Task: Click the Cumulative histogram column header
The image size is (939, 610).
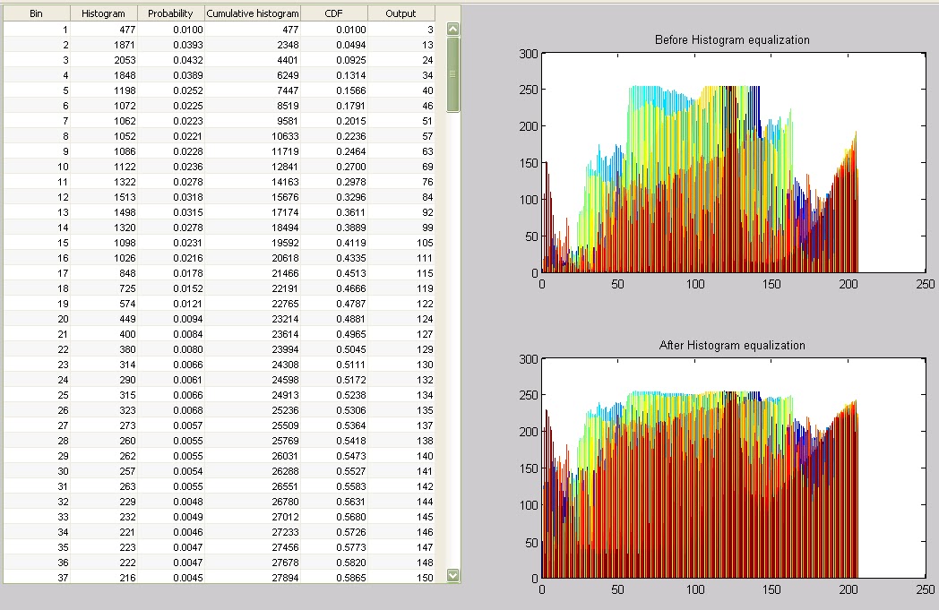Action: pyautogui.click(x=254, y=13)
